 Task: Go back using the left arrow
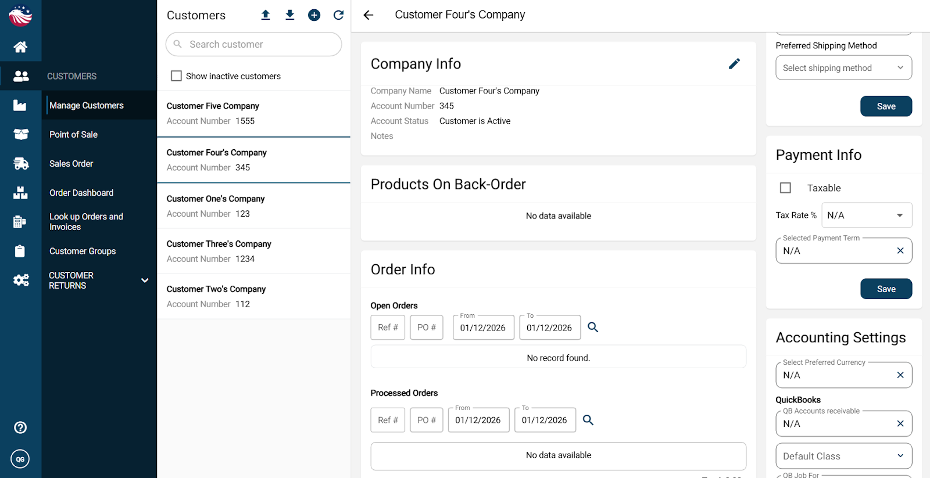pyautogui.click(x=369, y=15)
